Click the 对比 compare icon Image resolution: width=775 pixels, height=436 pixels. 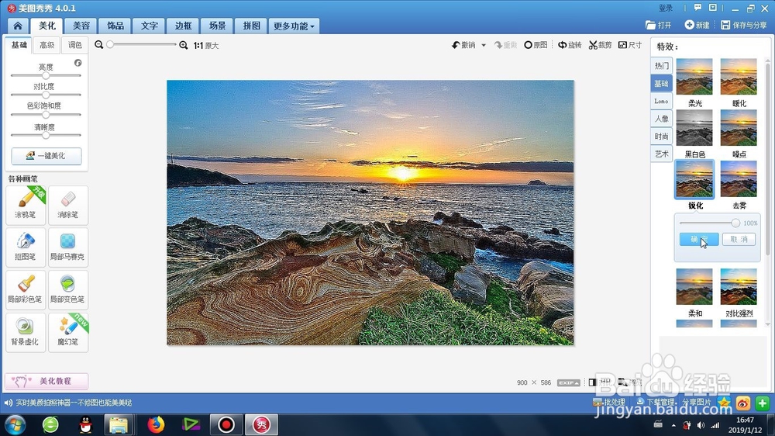click(593, 382)
